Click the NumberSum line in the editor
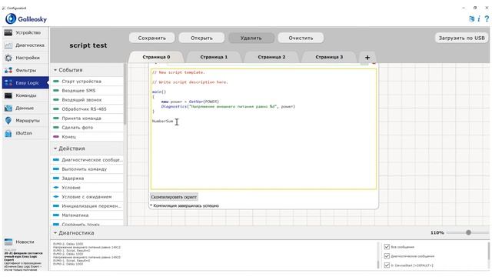This screenshot has width=492, height=277. [x=162, y=122]
